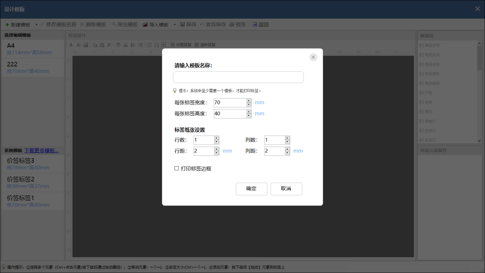Open the 下载更多模板 link

[x=41, y=150]
